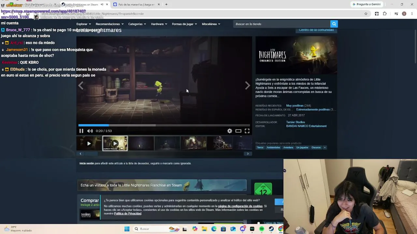Image resolution: width=417 pixels, height=234 pixels.
Task: Open 'Extremadamente positivas' reviews link
Action: point(313,110)
